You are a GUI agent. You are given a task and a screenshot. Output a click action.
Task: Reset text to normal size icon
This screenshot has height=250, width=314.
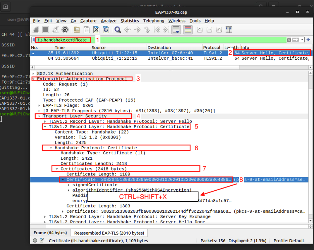tap(219, 30)
